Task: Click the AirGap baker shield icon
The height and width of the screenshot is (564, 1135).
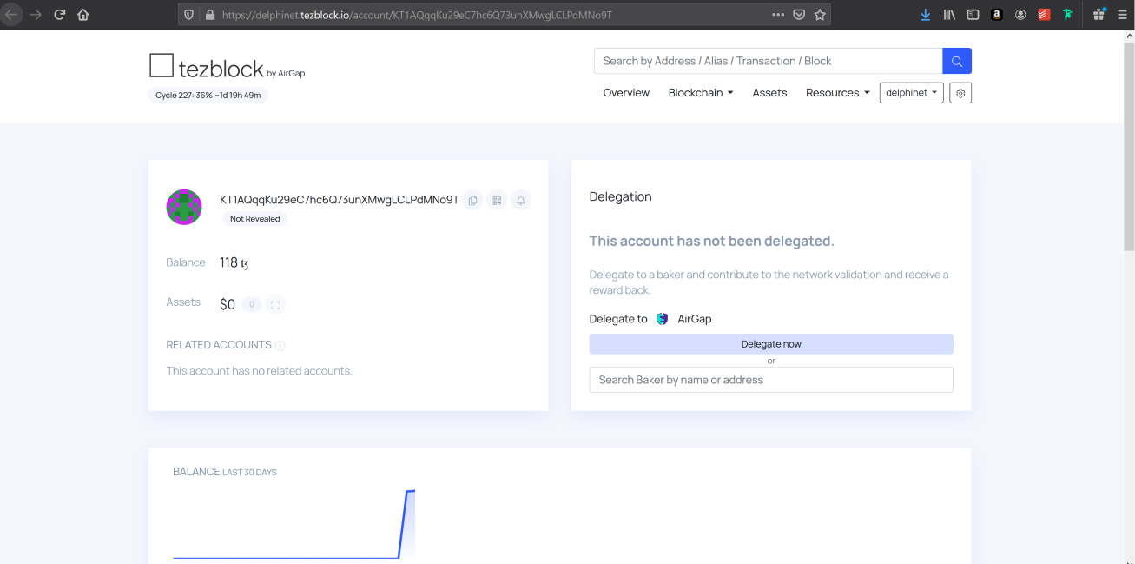Action: (662, 319)
